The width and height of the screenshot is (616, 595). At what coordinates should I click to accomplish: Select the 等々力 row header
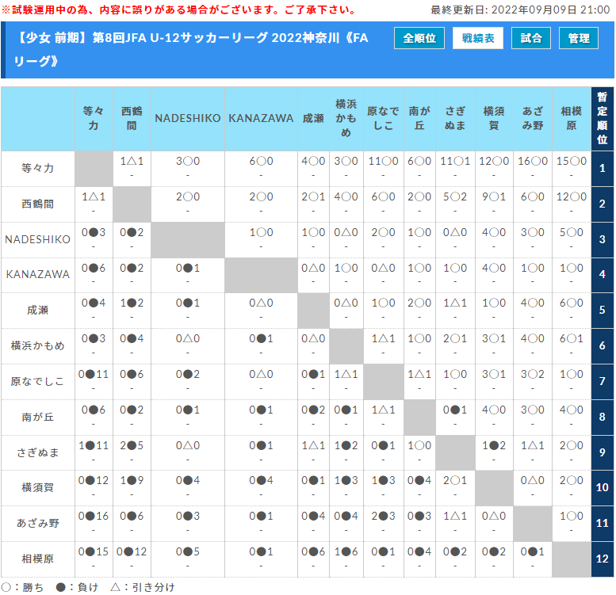pyautogui.click(x=38, y=169)
